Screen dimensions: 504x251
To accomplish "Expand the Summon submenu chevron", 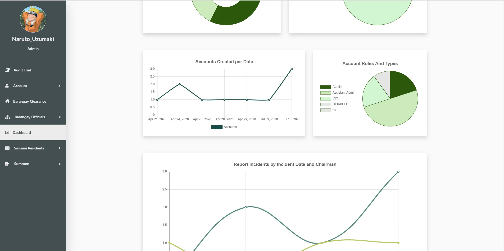I will (60, 164).
